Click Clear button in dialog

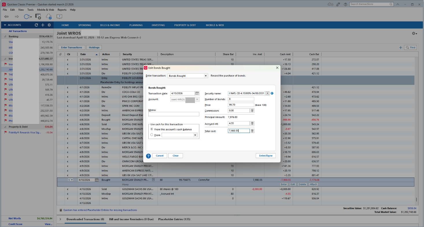(x=176, y=156)
